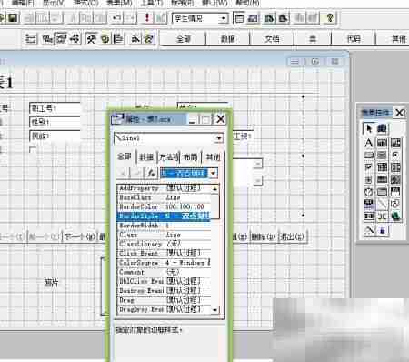Click the property list scroll-up arrow
409x362 pixels.
coord(215,188)
